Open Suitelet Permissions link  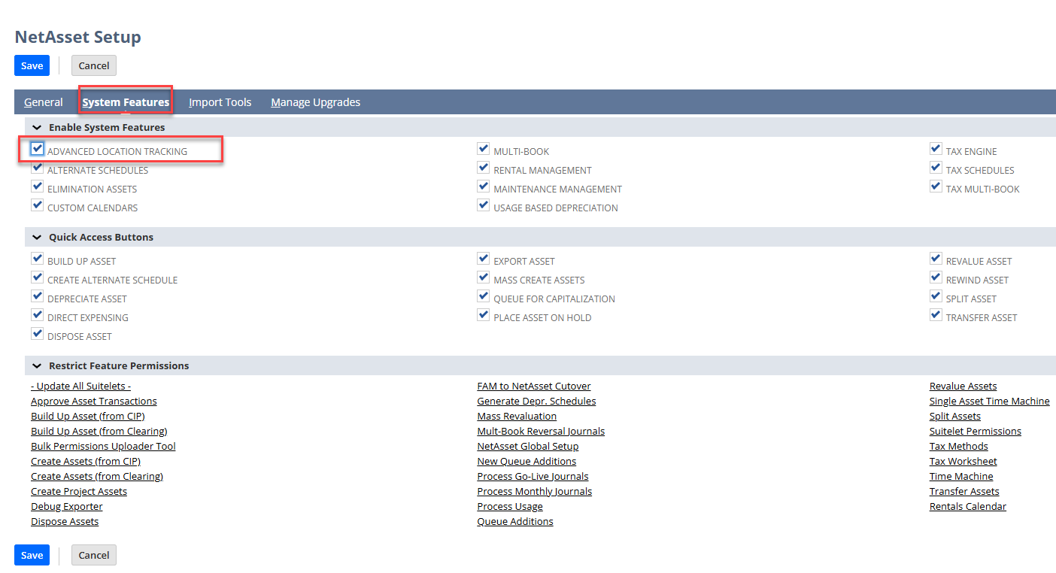click(976, 431)
